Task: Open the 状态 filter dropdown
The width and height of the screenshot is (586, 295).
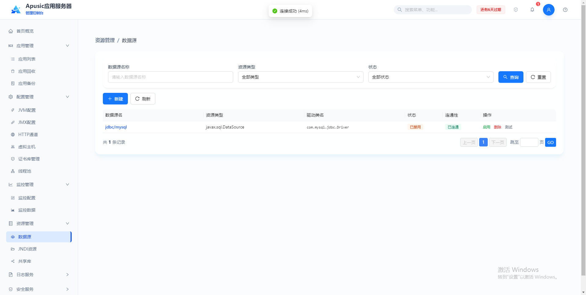Action: point(431,77)
